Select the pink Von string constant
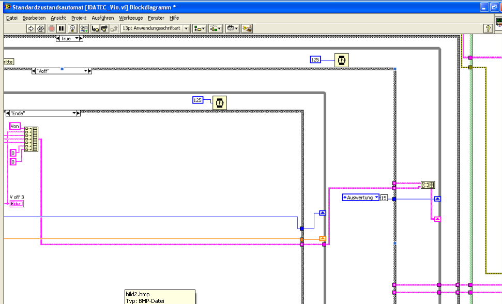This screenshot has width=502, height=304. [x=14, y=126]
